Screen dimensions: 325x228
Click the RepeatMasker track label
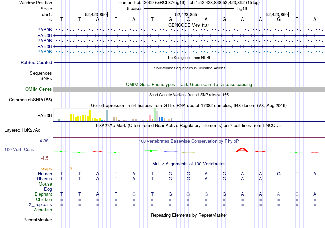click(38, 220)
